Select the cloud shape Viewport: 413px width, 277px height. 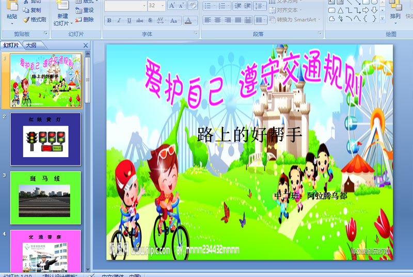[x=332, y=19]
